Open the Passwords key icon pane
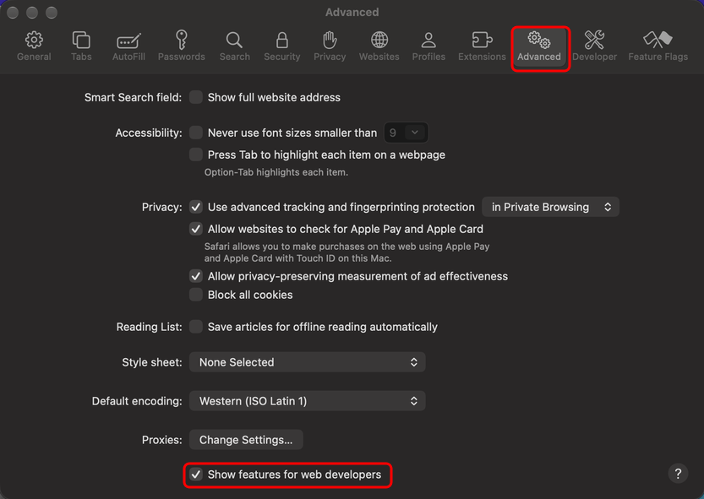Image resolution: width=704 pixels, height=499 pixels. tap(182, 46)
